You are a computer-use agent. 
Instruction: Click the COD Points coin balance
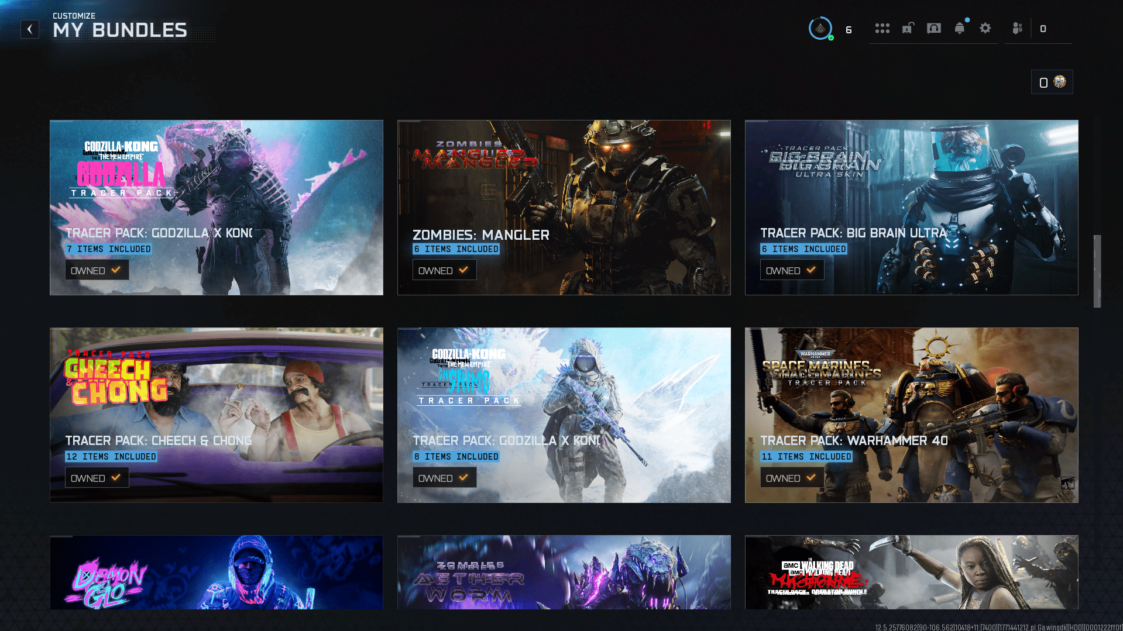click(x=1052, y=82)
